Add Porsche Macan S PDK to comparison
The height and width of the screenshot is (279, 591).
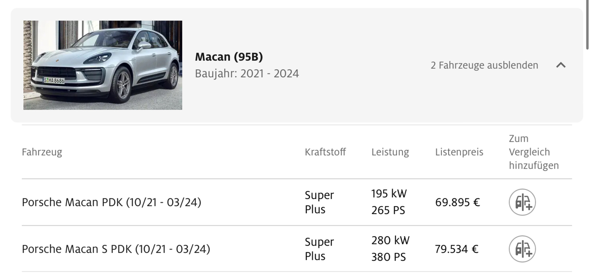click(522, 249)
